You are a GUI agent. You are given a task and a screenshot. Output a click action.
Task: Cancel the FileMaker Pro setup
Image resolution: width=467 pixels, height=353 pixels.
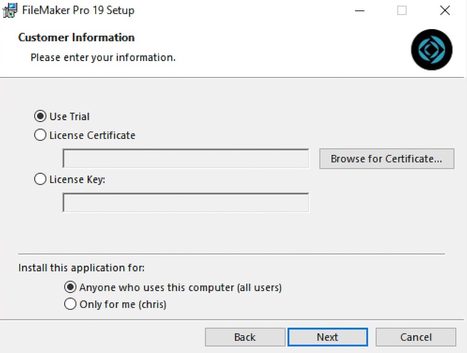point(416,337)
